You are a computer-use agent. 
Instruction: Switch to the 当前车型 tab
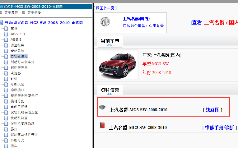pos(110,41)
